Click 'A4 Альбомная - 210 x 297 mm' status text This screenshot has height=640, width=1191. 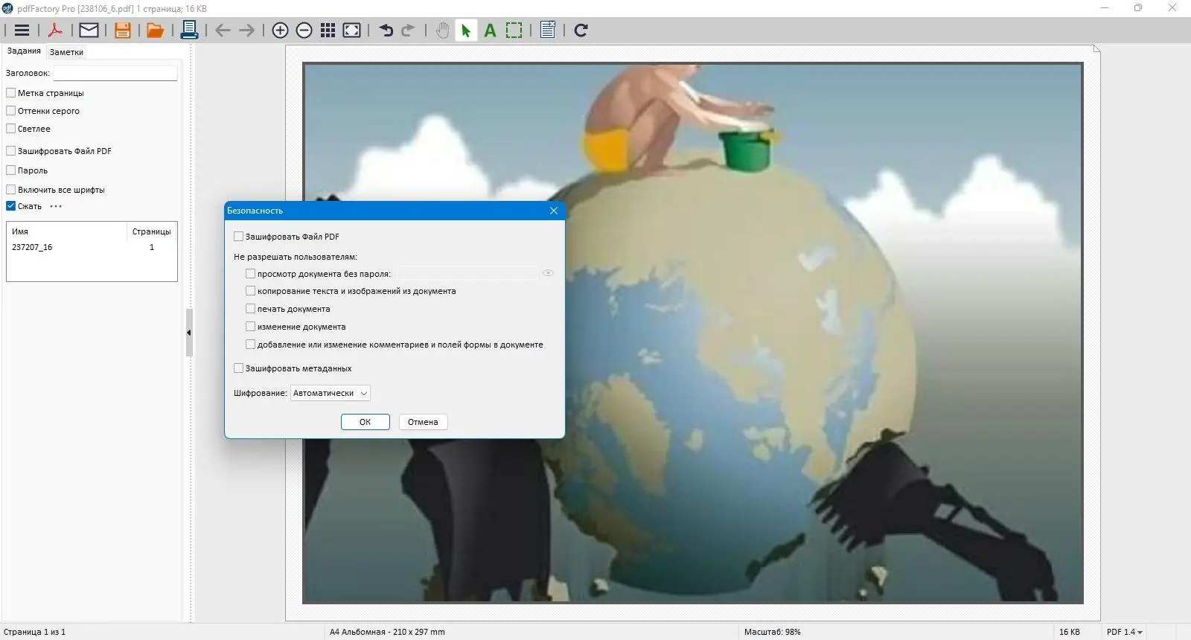387,632
